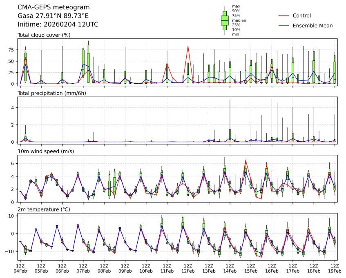Image resolution: width=346 pixels, height=278 pixels.
Task: Click the 12Z 12Feb x-axis tick label
Action: click(x=188, y=268)
